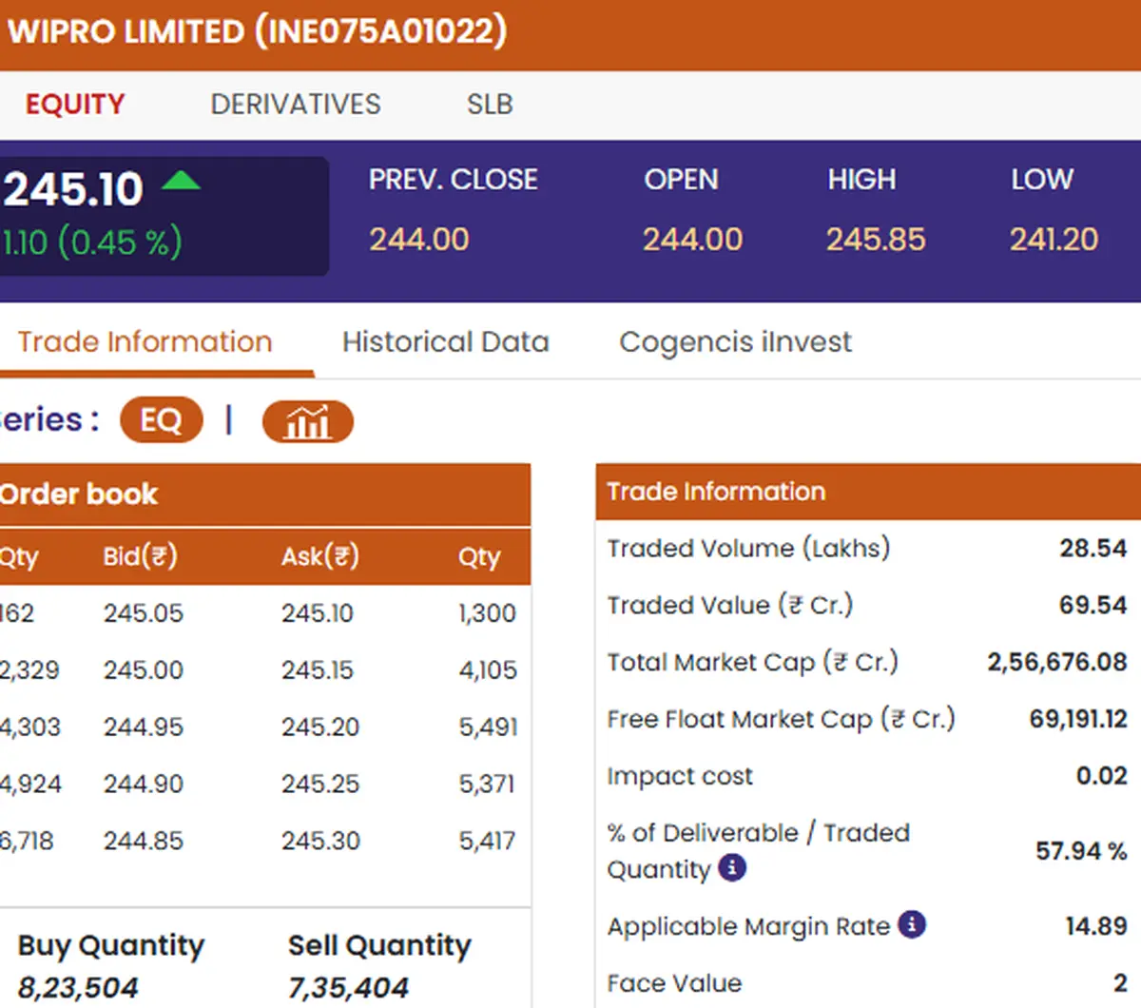Select ask price 245.10 in order book

pos(318,613)
